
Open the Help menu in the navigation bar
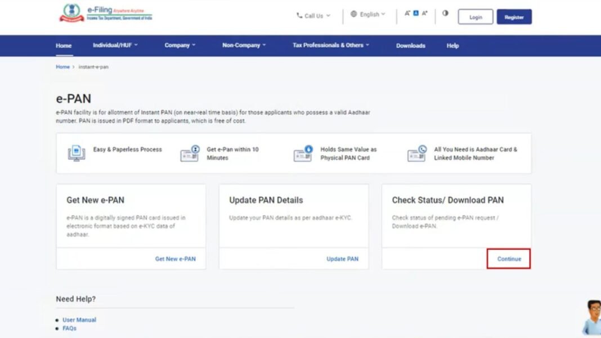pos(452,46)
